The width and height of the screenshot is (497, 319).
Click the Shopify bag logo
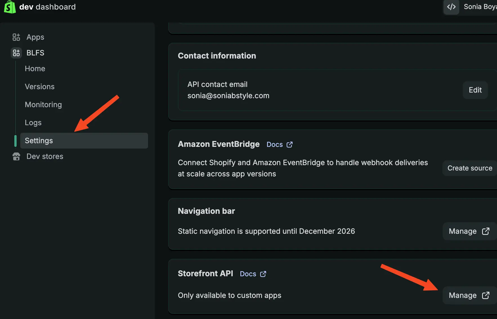point(10,7)
